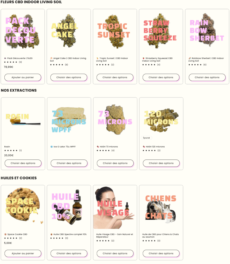Viewport: 230px width, 264px height.
Task: Choose options for Angel Cake
Action: click(x=69, y=77)
